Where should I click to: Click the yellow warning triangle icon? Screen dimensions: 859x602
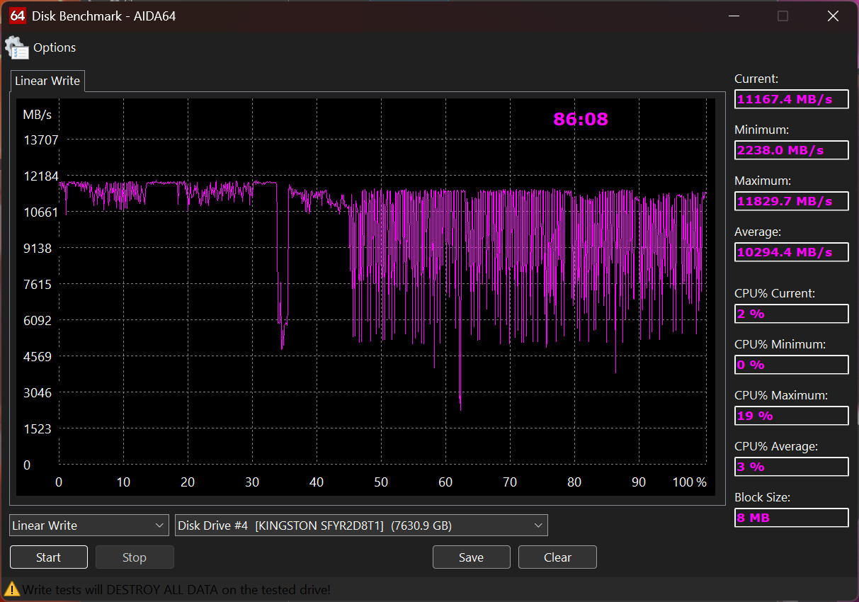[12, 589]
